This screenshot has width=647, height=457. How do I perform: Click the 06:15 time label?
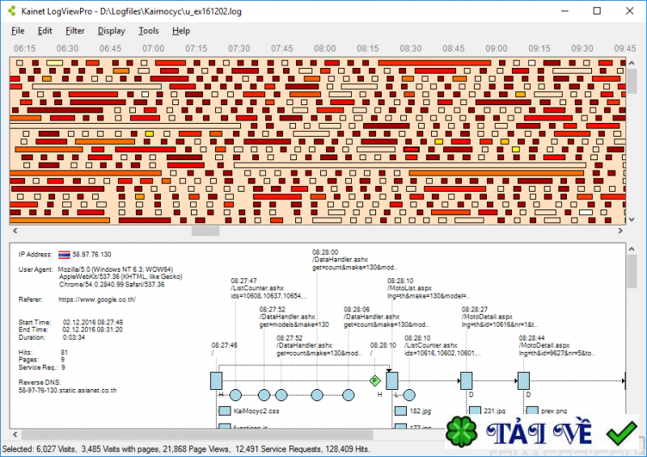[25, 49]
